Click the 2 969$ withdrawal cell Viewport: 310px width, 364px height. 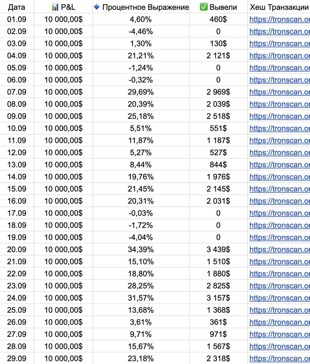tap(218, 92)
